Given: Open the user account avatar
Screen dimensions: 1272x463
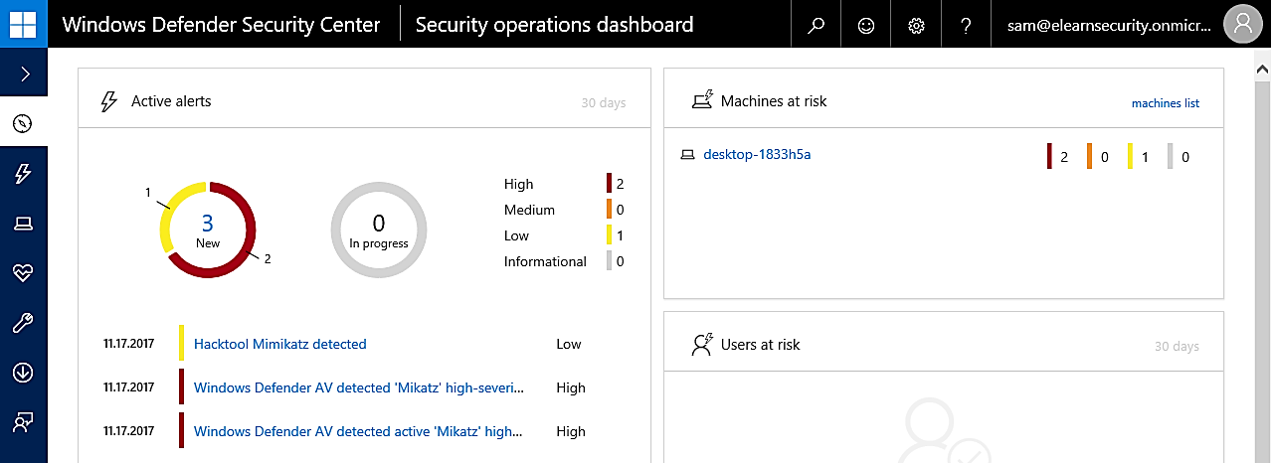Looking at the screenshot, I should [x=1243, y=25].
